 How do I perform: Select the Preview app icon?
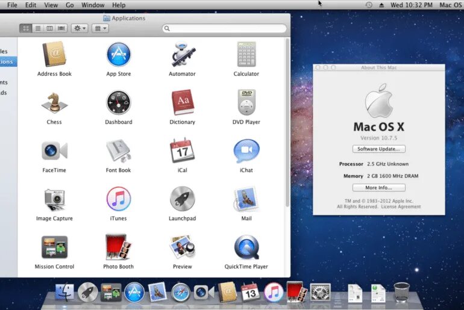pos(182,247)
